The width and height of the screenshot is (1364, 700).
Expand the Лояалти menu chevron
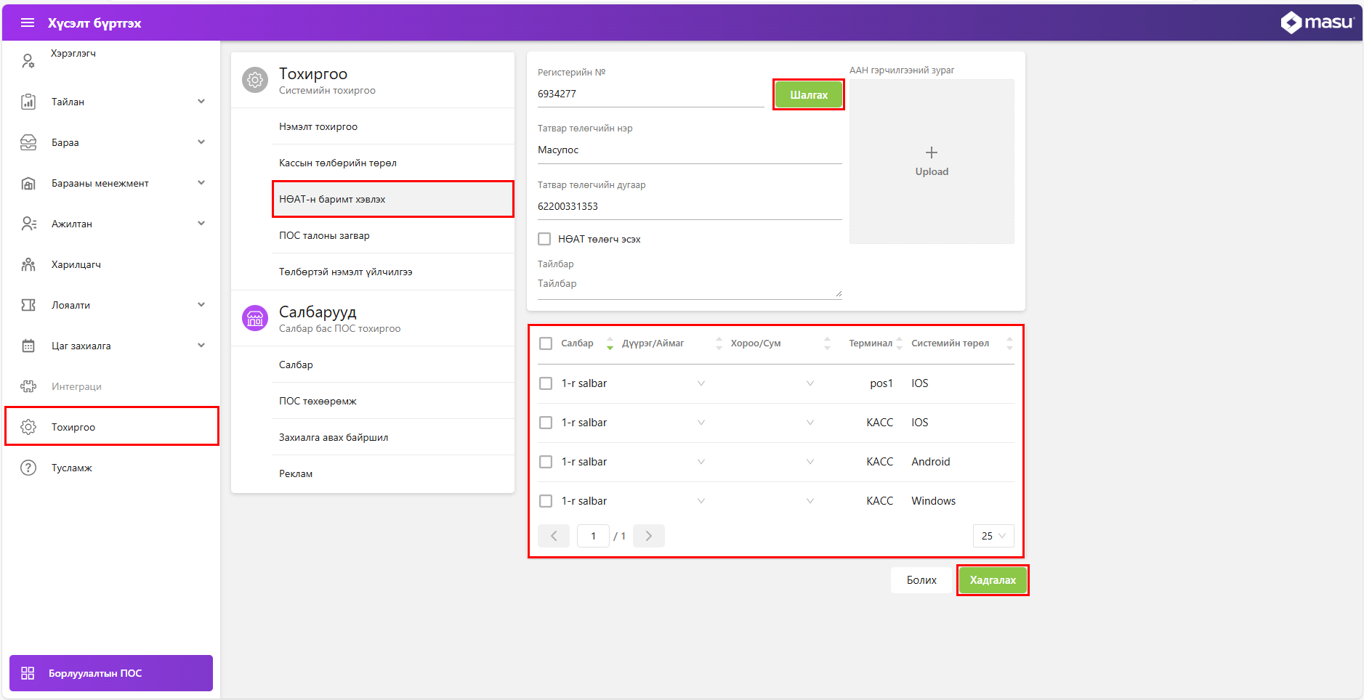point(201,305)
